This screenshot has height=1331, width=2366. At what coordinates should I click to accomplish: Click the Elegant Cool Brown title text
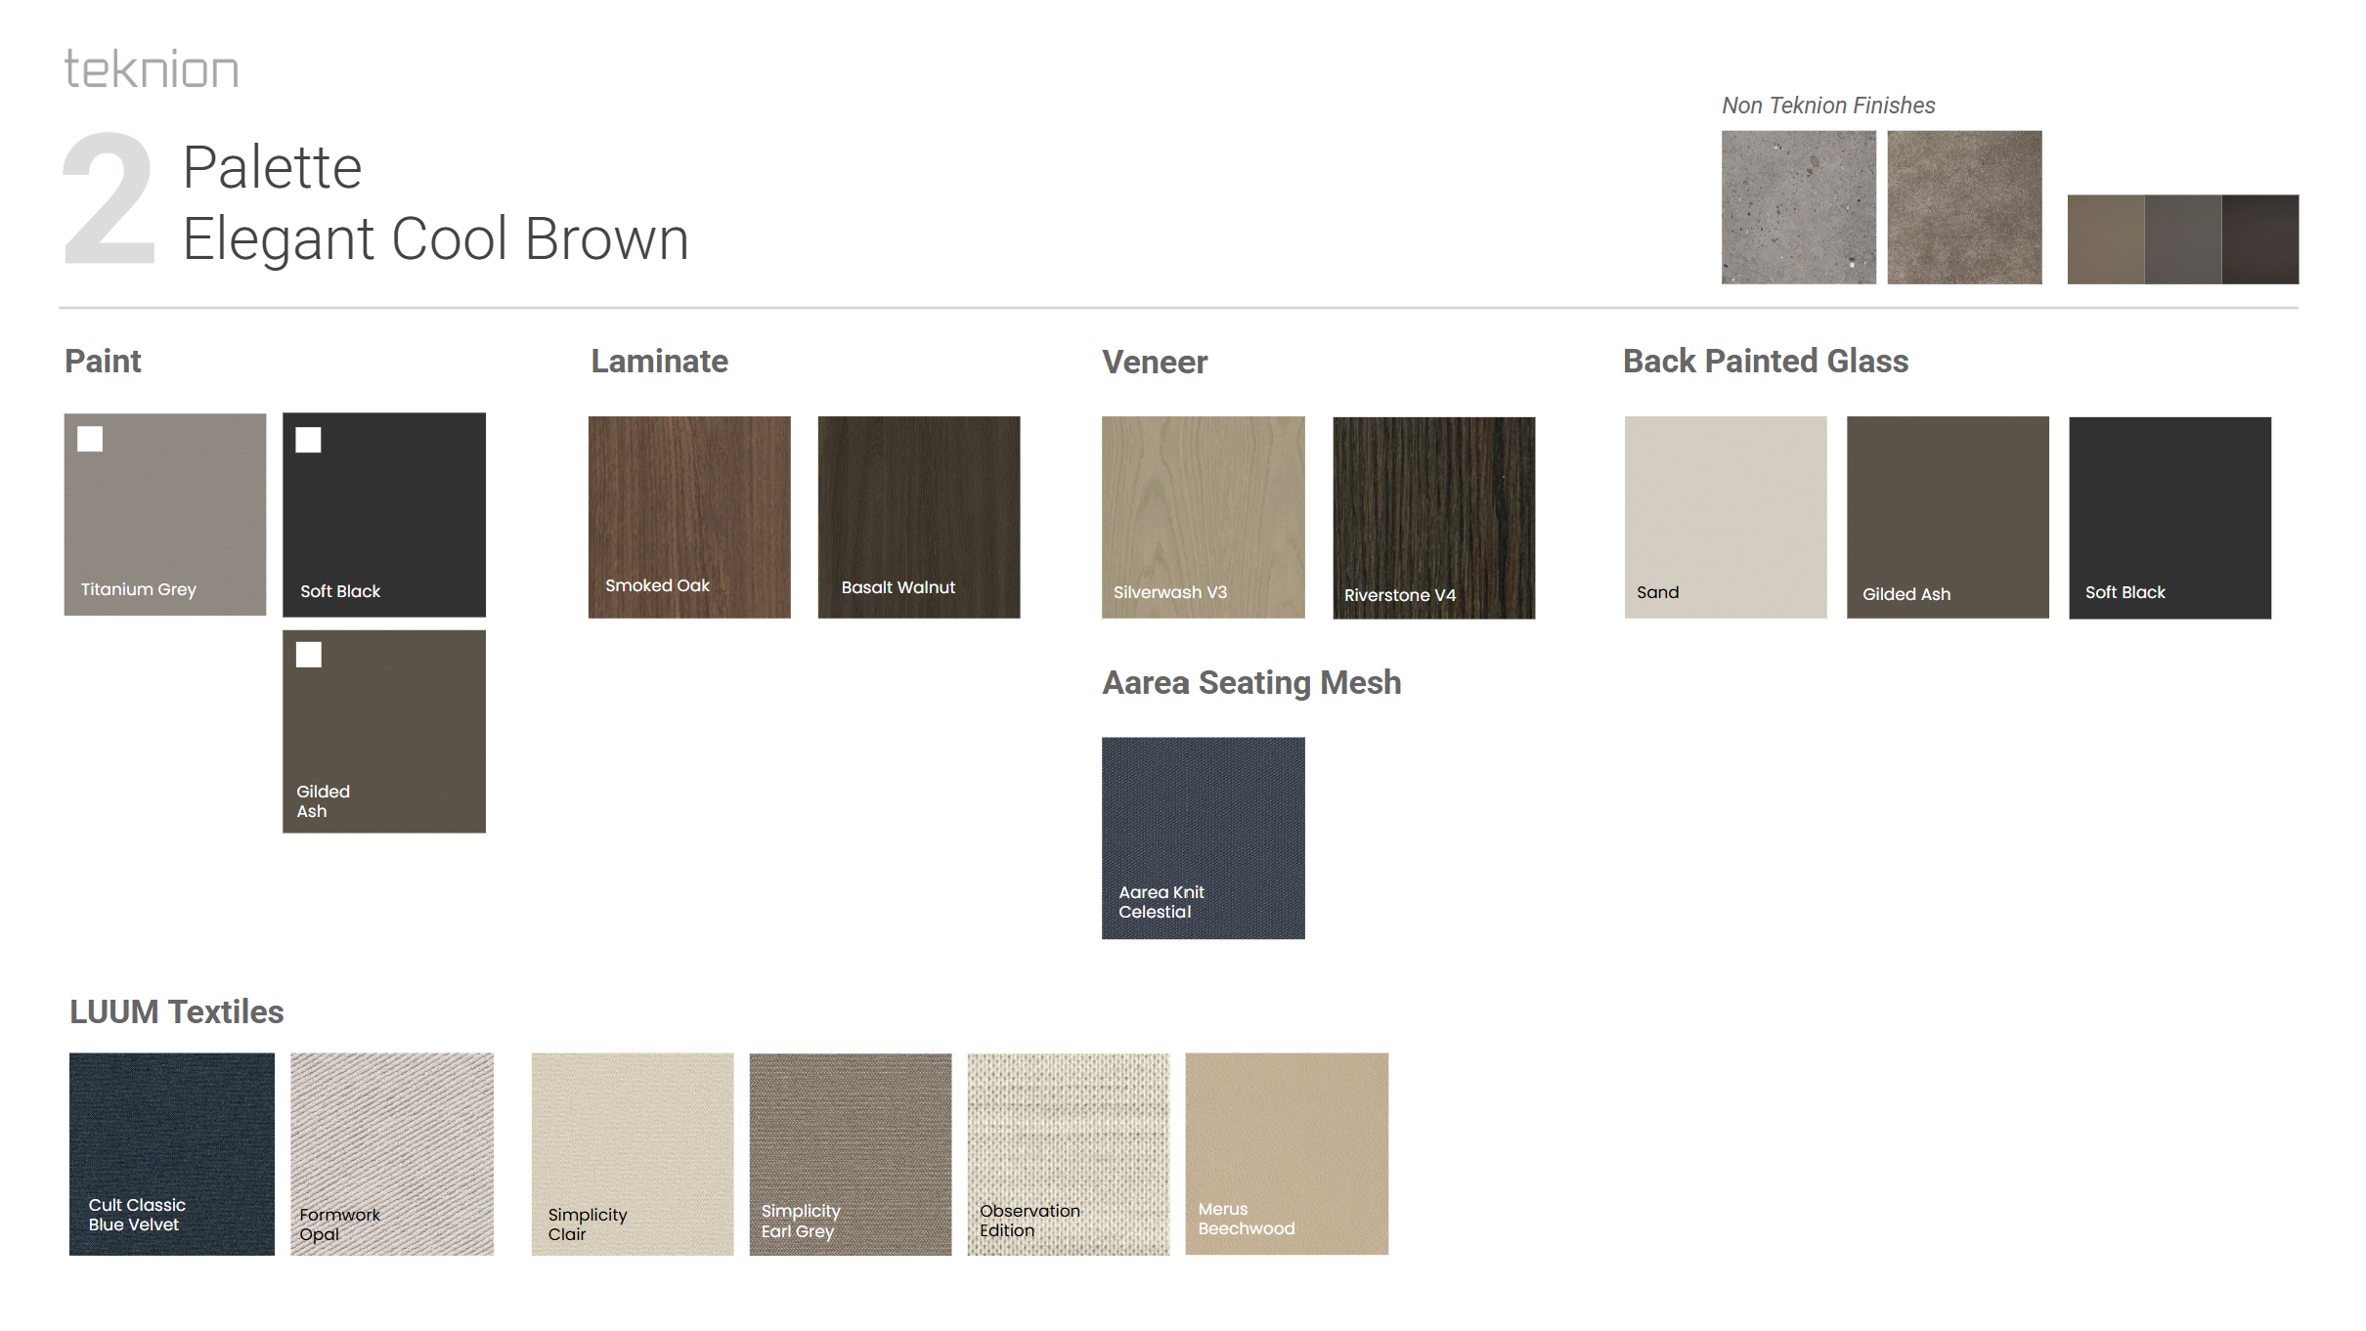tap(436, 238)
